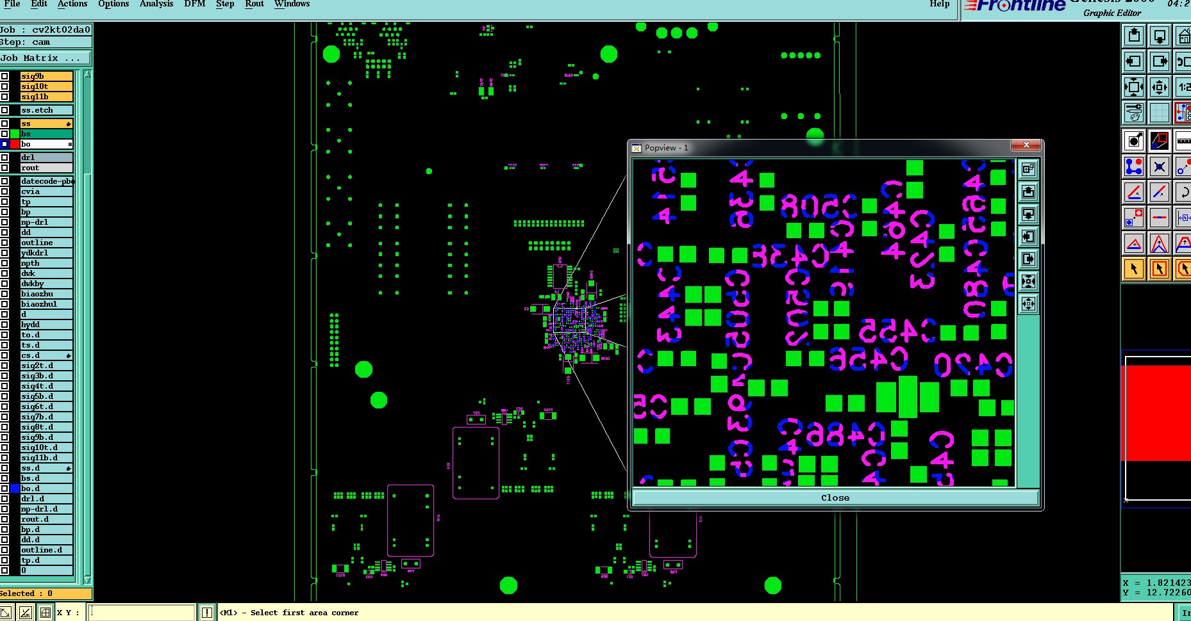Image resolution: width=1191 pixels, height=621 pixels.
Task: Pan left inside the Popview window
Action: coord(1028,236)
